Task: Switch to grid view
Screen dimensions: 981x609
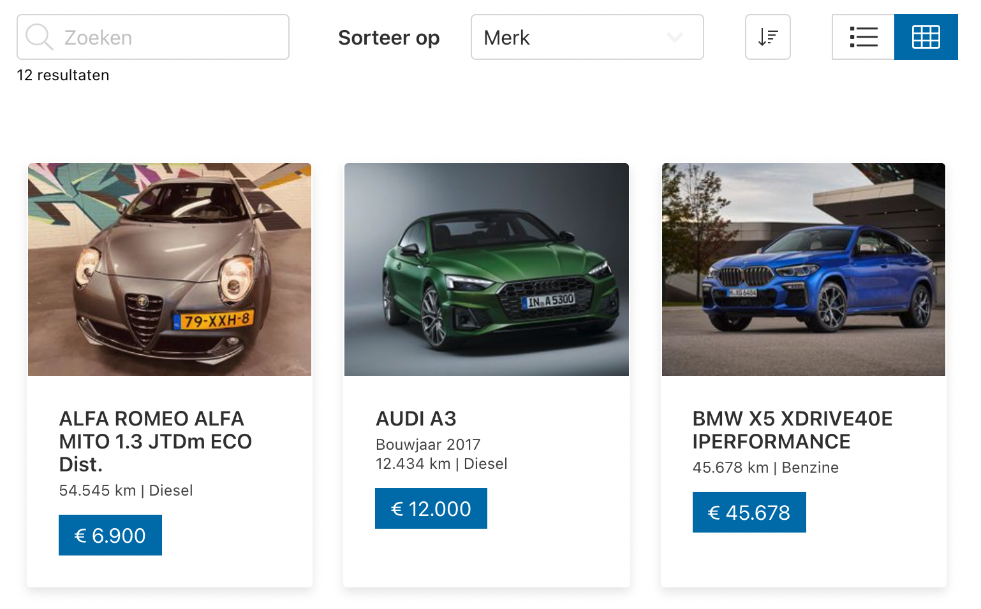Action: click(926, 37)
